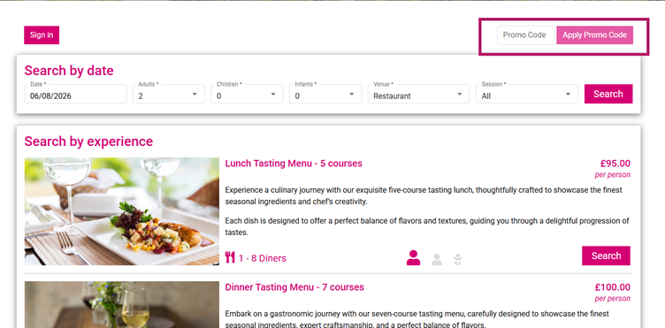The height and width of the screenshot is (328, 665).
Task: Click the Dinner Tasting Menu wine glass photo
Action: click(x=122, y=305)
